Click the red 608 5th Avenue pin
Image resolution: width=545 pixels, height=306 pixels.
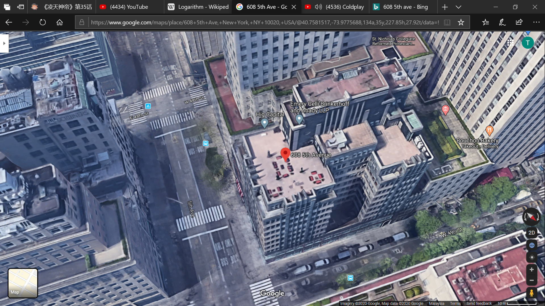point(285,154)
